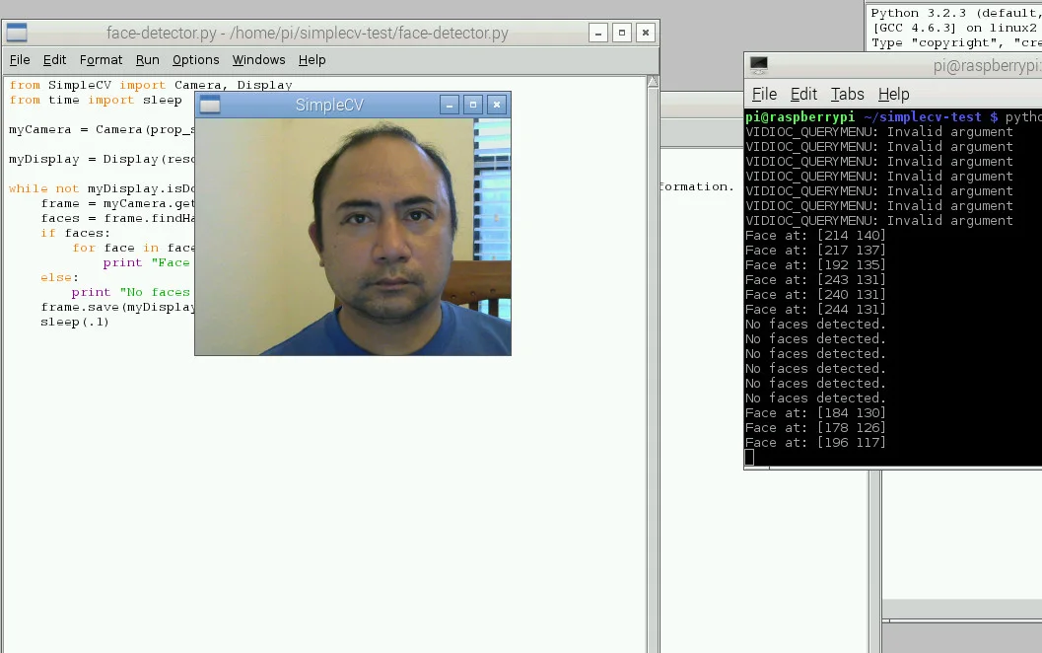Screen dimensions: 1042x653
Task: Click the terminal window icon in its title bar
Action: click(x=757, y=65)
